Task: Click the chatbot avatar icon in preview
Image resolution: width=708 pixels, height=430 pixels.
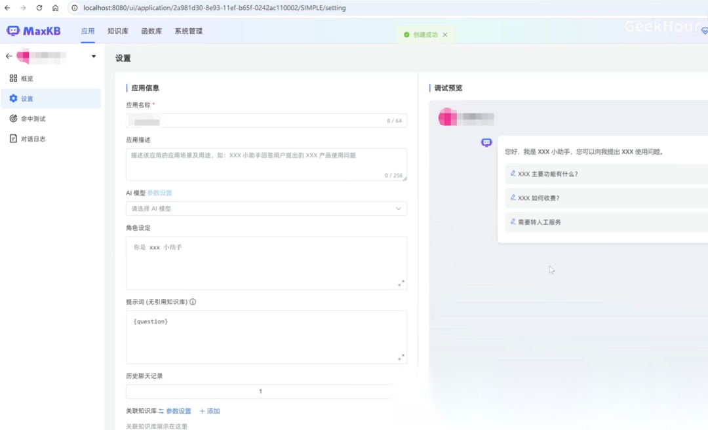Action: [x=486, y=142]
